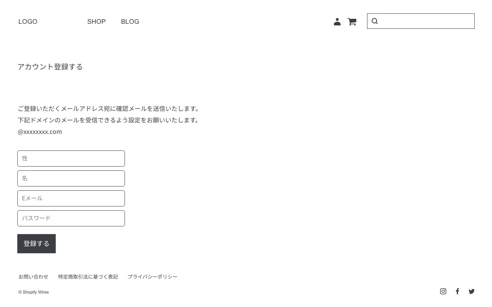Screen dimensions: 492x307
Task: Focus the header search field
Action: tap(421, 21)
